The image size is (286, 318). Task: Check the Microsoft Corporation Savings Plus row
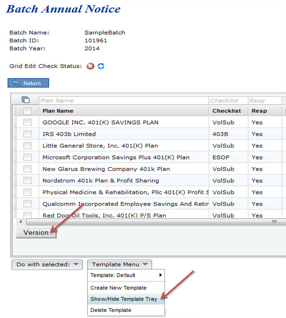pos(27,157)
